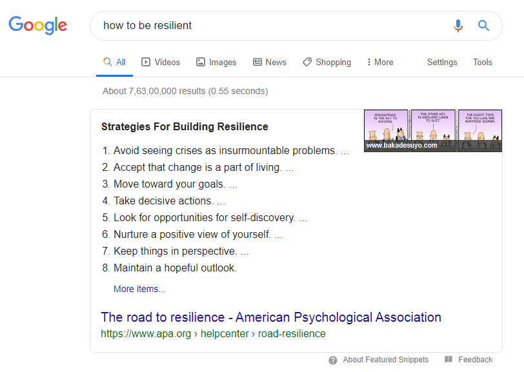Expand the More search options menu
The image size is (524, 372).
tap(380, 62)
